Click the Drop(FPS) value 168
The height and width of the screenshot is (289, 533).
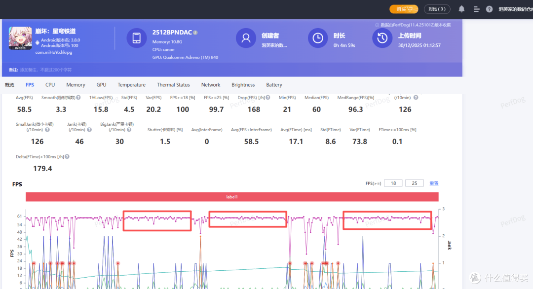tap(254, 109)
